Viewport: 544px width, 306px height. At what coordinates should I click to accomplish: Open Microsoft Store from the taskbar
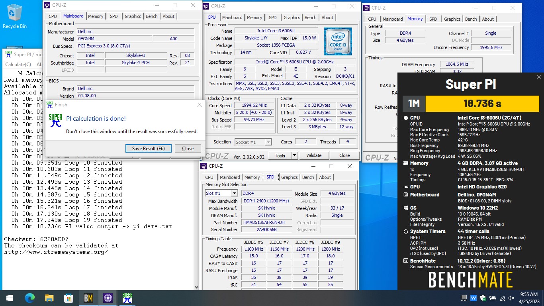coord(68,298)
